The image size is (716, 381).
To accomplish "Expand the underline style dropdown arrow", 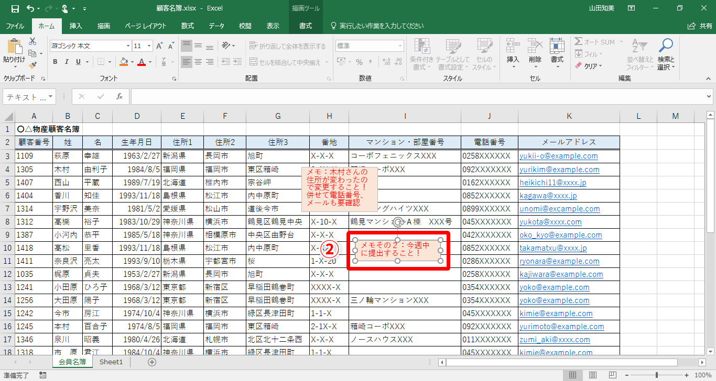I will click(86, 62).
